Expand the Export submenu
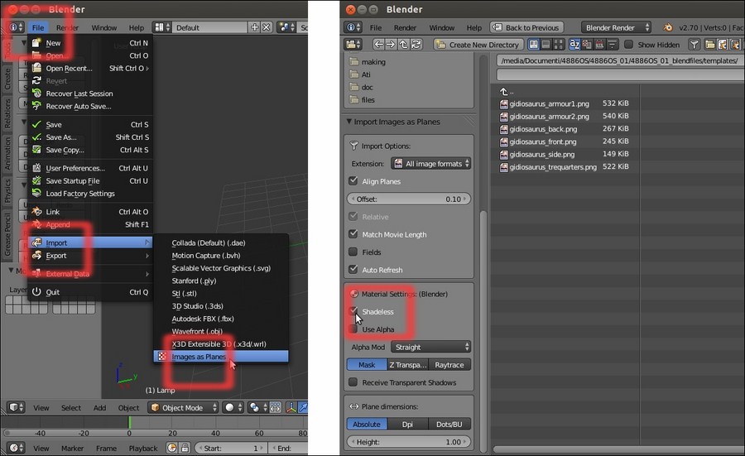 [90, 256]
